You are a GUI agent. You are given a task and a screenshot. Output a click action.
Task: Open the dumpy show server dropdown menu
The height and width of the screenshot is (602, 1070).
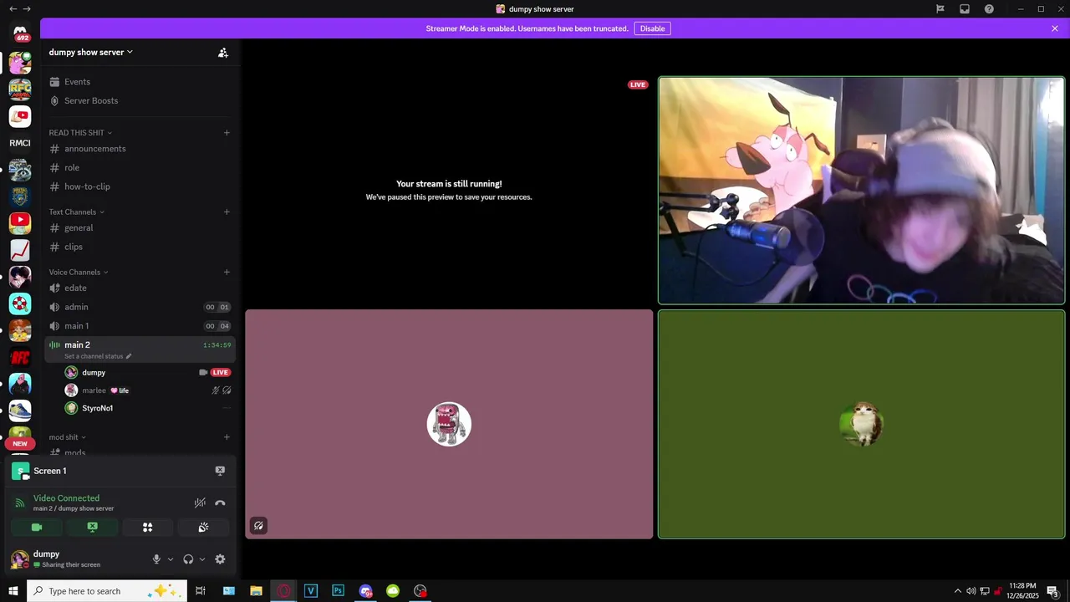(x=91, y=52)
